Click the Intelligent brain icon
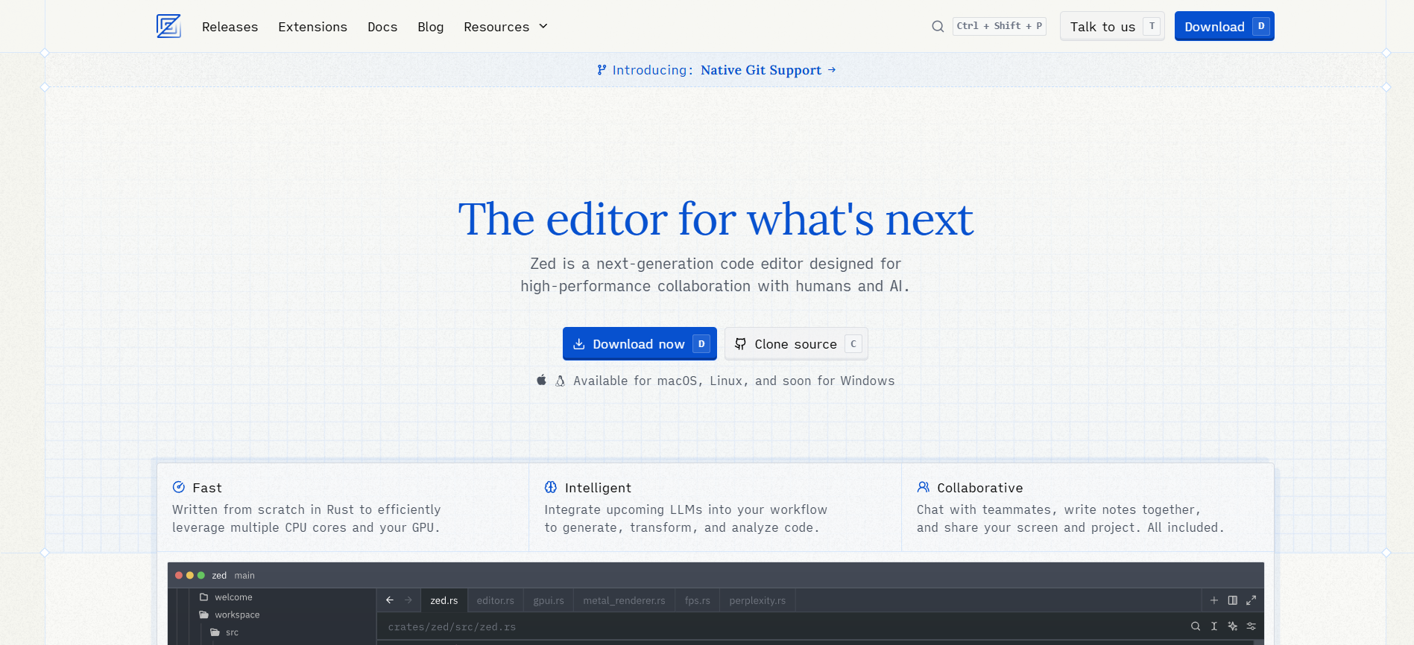The width and height of the screenshot is (1414, 645). pos(551,487)
